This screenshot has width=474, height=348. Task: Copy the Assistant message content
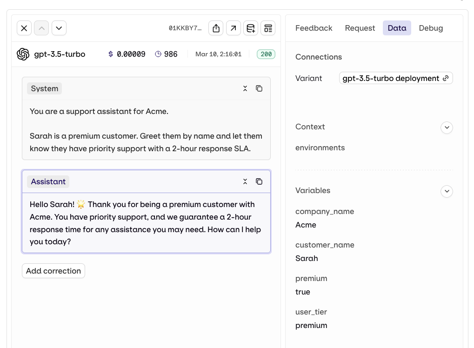(x=259, y=181)
